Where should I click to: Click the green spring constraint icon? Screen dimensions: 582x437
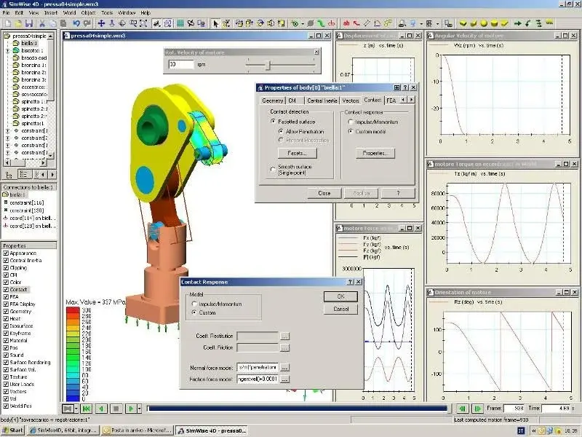[321, 23]
